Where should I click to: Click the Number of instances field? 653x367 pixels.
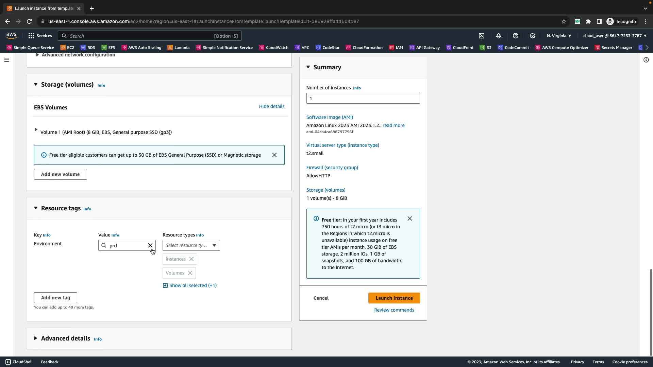point(363,99)
